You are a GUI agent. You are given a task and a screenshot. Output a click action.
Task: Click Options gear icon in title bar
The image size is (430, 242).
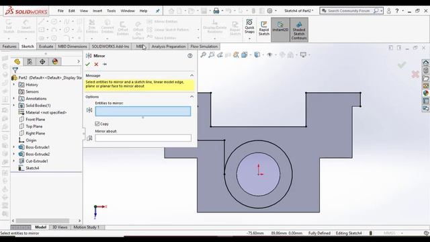tap(270, 11)
